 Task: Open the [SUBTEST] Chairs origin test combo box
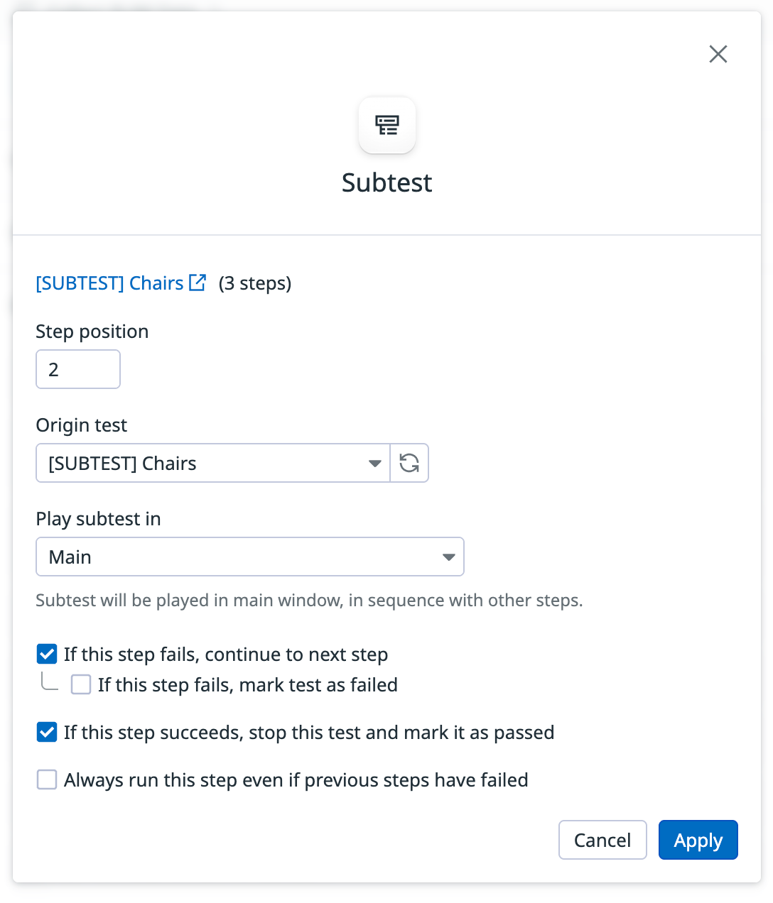(206, 464)
